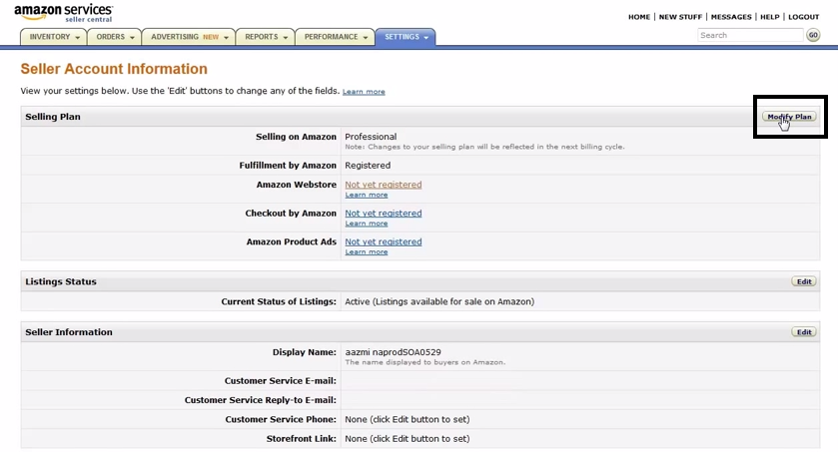838x452 pixels.
Task: Go to the Performance tab
Action: [x=335, y=37]
